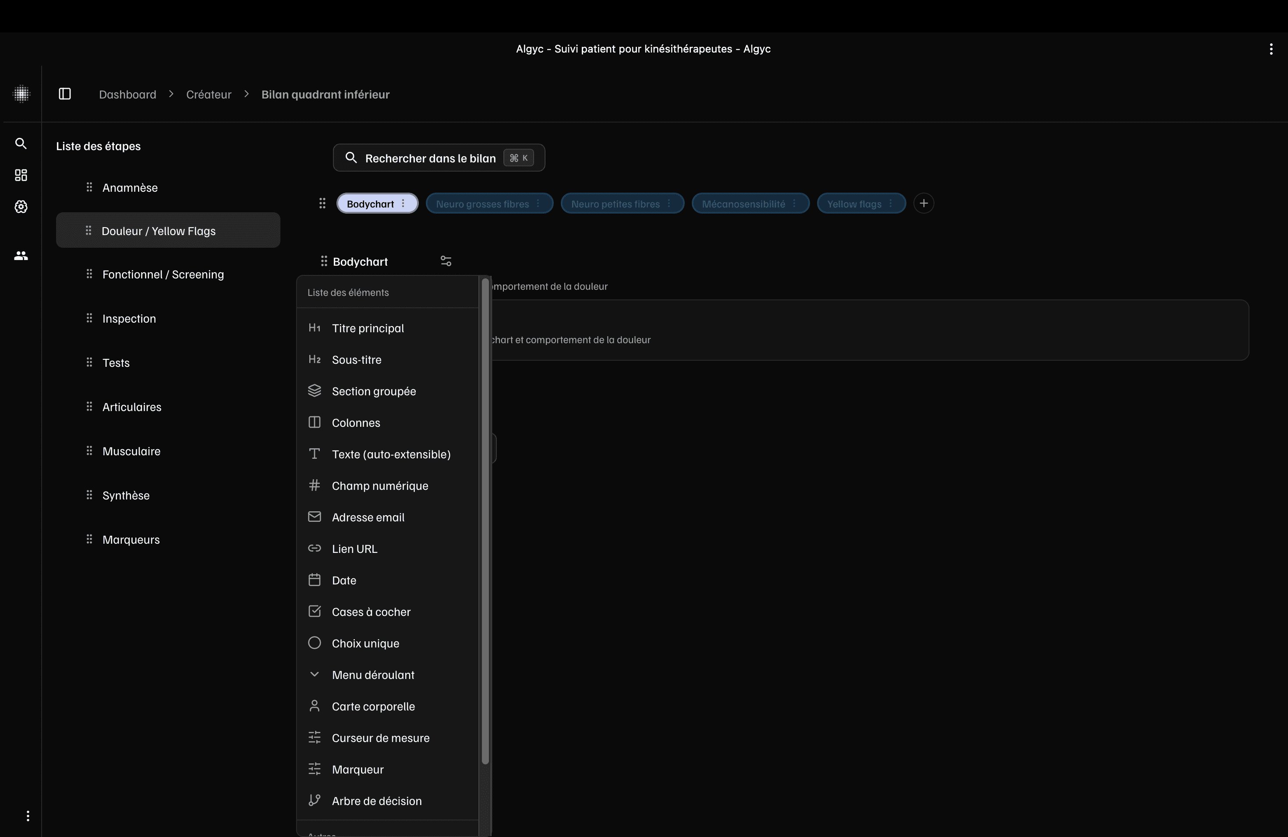Open the patients group icon in left rail
Viewport: 1288px width, 837px height.
pyautogui.click(x=21, y=256)
